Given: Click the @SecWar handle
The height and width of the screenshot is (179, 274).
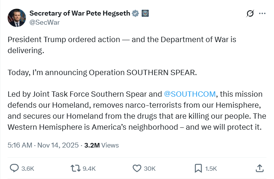Looking at the screenshot, I should pyautogui.click(x=45, y=22).
